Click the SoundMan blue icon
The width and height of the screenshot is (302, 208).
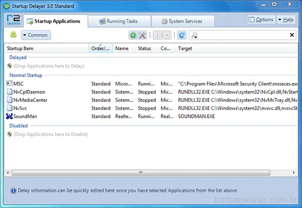(x=9, y=116)
